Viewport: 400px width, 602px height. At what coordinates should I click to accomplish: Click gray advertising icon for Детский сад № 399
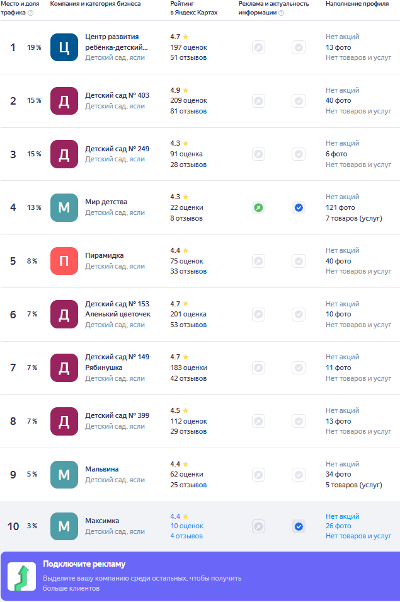258,421
